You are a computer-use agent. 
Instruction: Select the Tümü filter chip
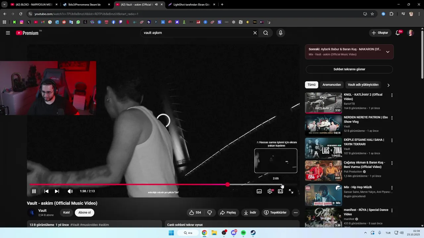tap(311, 85)
